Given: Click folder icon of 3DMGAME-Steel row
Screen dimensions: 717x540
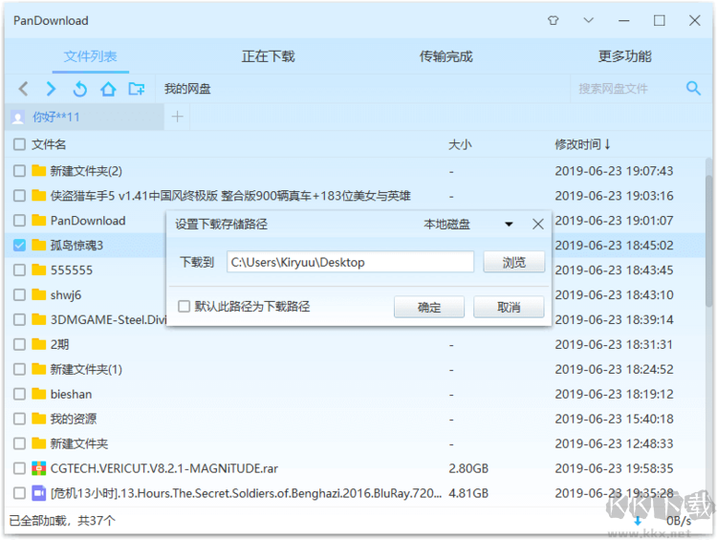Looking at the screenshot, I should pos(39,319).
